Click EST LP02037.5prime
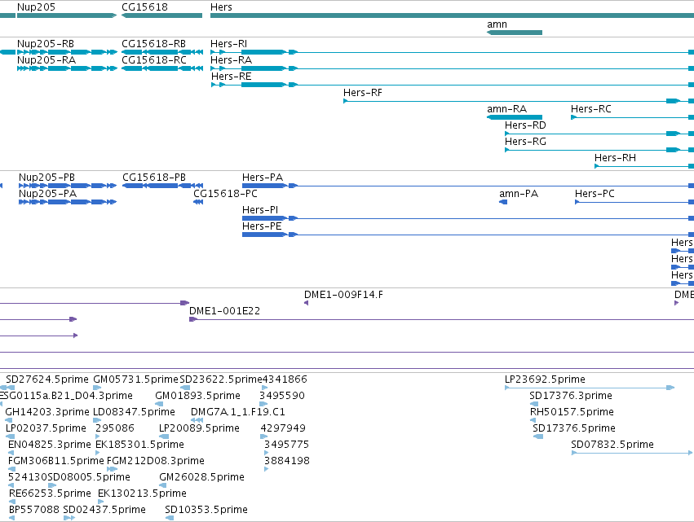The width and height of the screenshot is (694, 522). coord(46,428)
